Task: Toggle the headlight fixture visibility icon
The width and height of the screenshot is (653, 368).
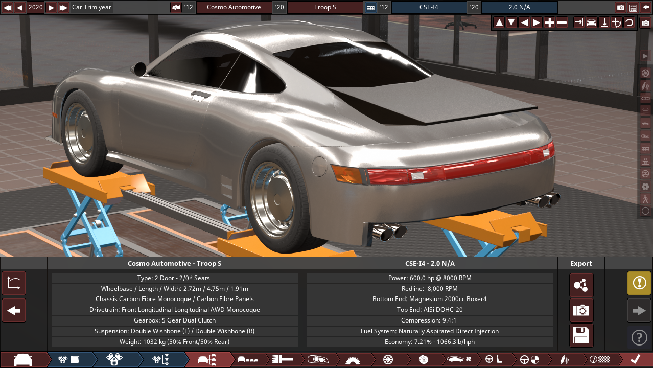Action: tap(645, 135)
